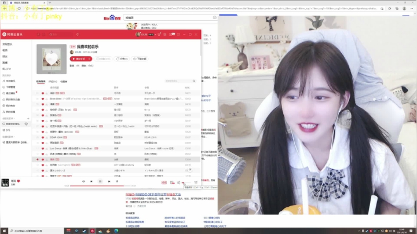Switch to the song list tab
This screenshot has width=417, height=234.
(41, 81)
